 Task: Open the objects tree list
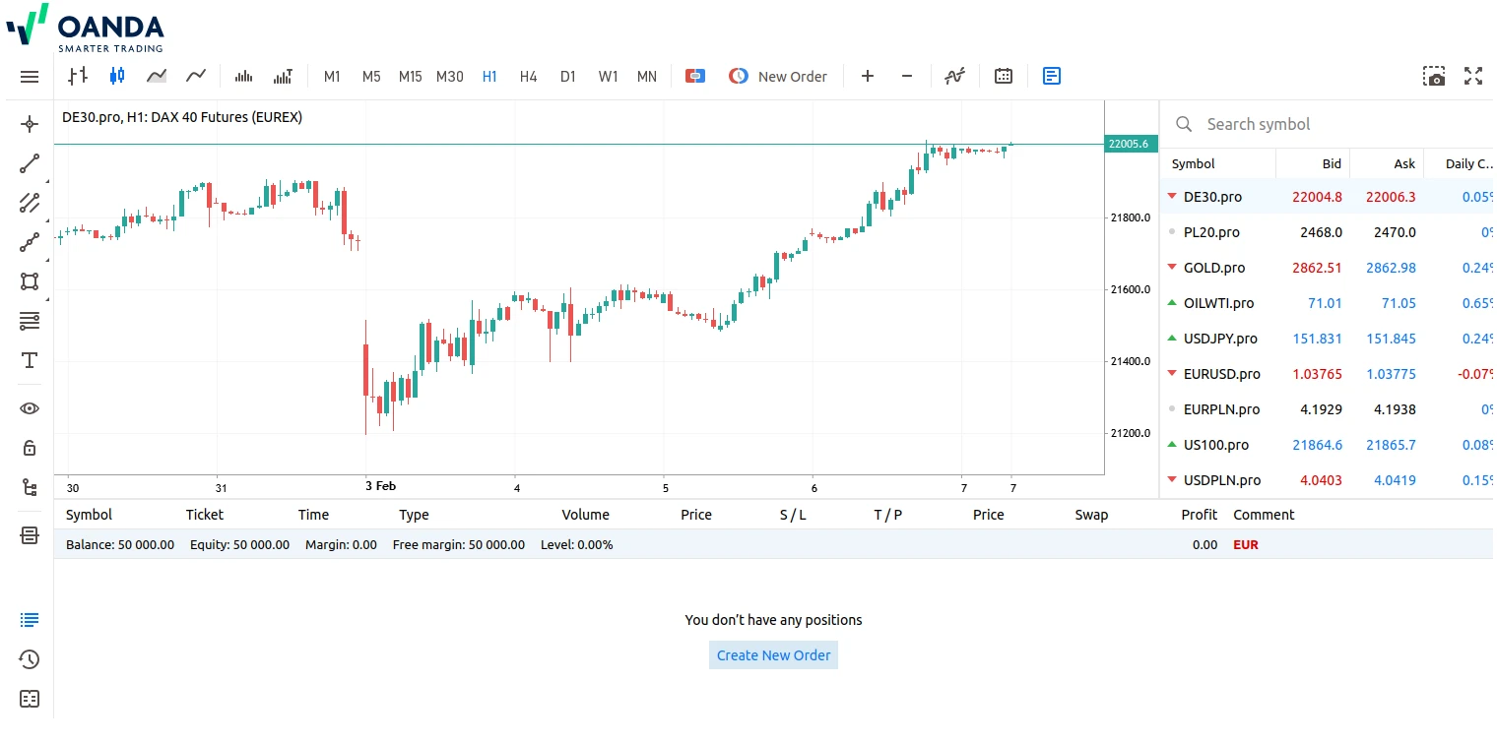coord(30,487)
